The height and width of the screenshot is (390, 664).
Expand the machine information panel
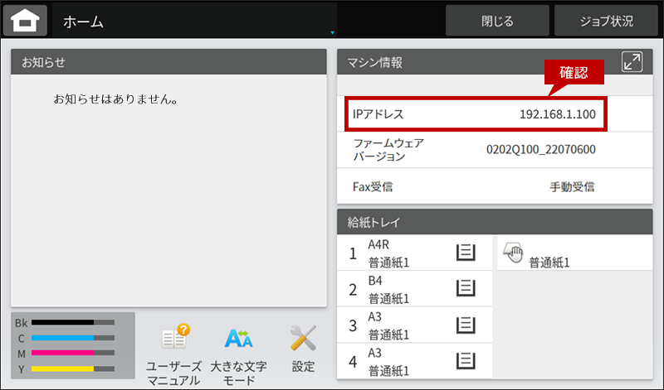point(632,62)
